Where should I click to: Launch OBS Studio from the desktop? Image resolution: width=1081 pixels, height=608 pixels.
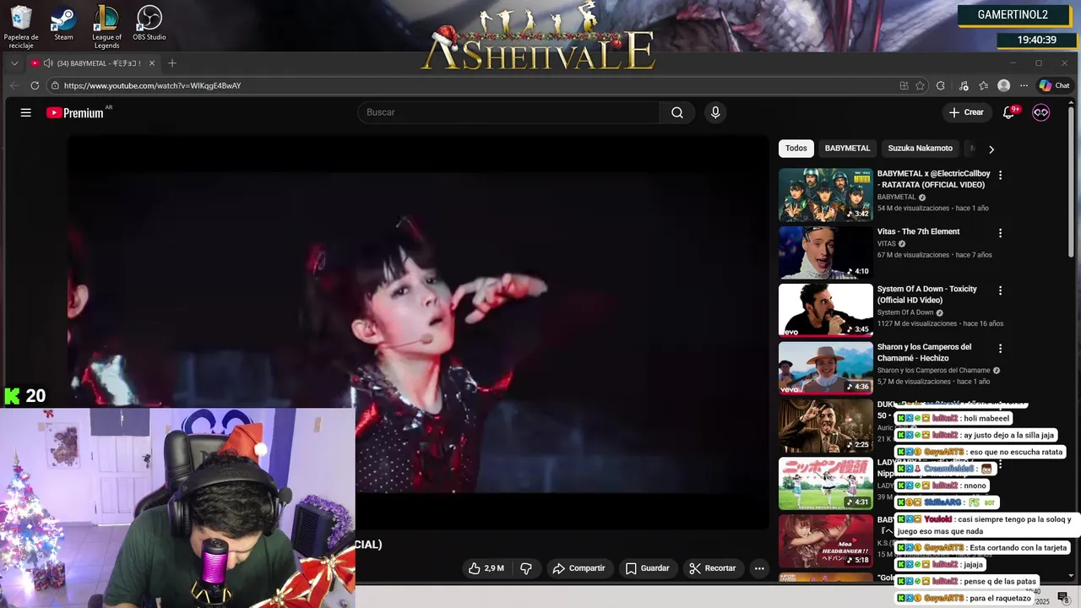pyautogui.click(x=149, y=24)
